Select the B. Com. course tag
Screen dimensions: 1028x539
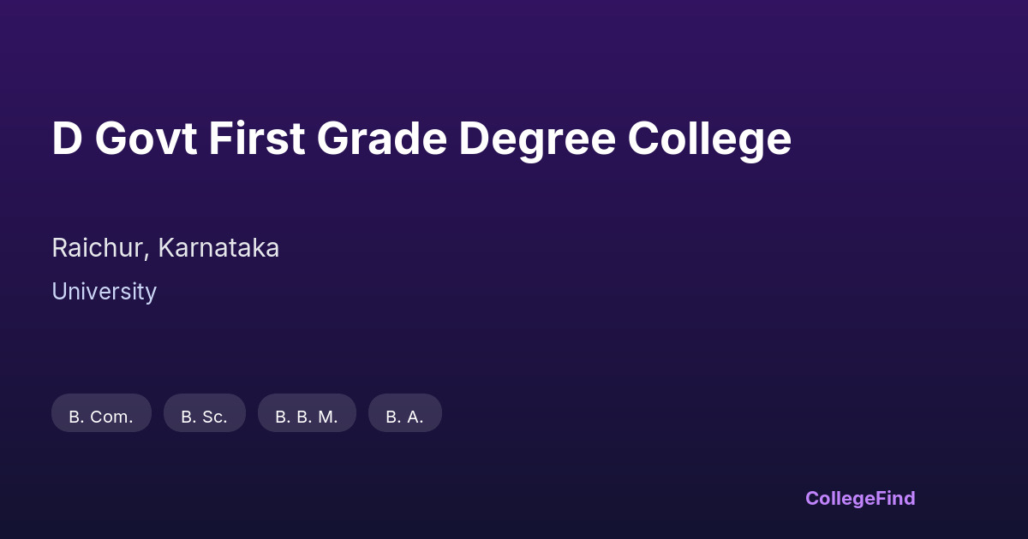pyautogui.click(x=101, y=414)
